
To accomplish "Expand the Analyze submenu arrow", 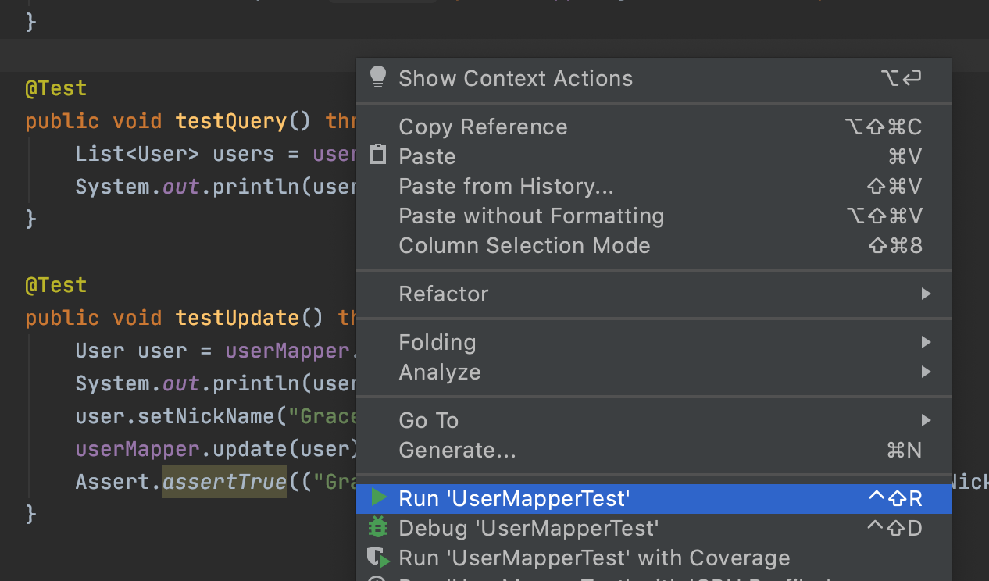I will click(x=926, y=372).
